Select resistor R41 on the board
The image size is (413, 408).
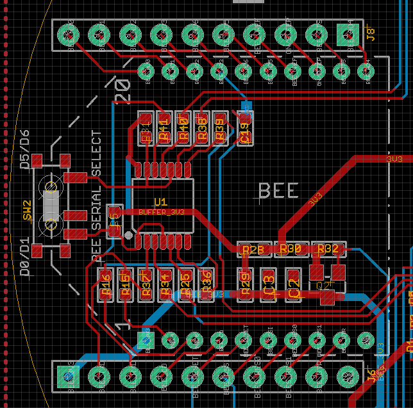pyautogui.click(x=164, y=128)
